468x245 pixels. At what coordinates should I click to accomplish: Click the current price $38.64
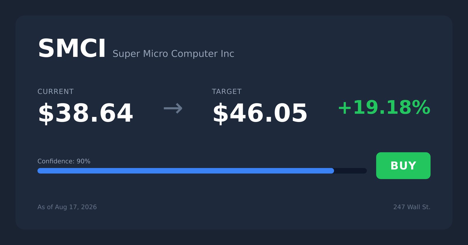pyautogui.click(x=85, y=113)
